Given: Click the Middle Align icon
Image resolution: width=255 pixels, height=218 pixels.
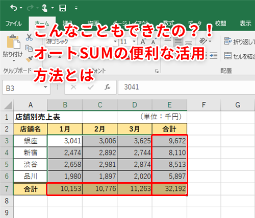Looking at the screenshot, I should pos(178,41).
